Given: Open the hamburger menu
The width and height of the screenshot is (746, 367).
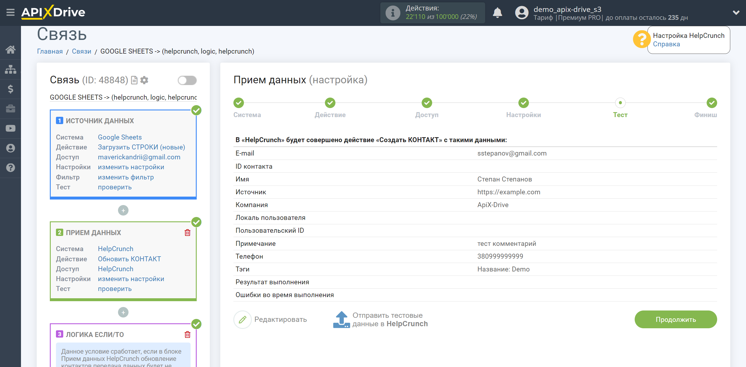Looking at the screenshot, I should click(10, 13).
